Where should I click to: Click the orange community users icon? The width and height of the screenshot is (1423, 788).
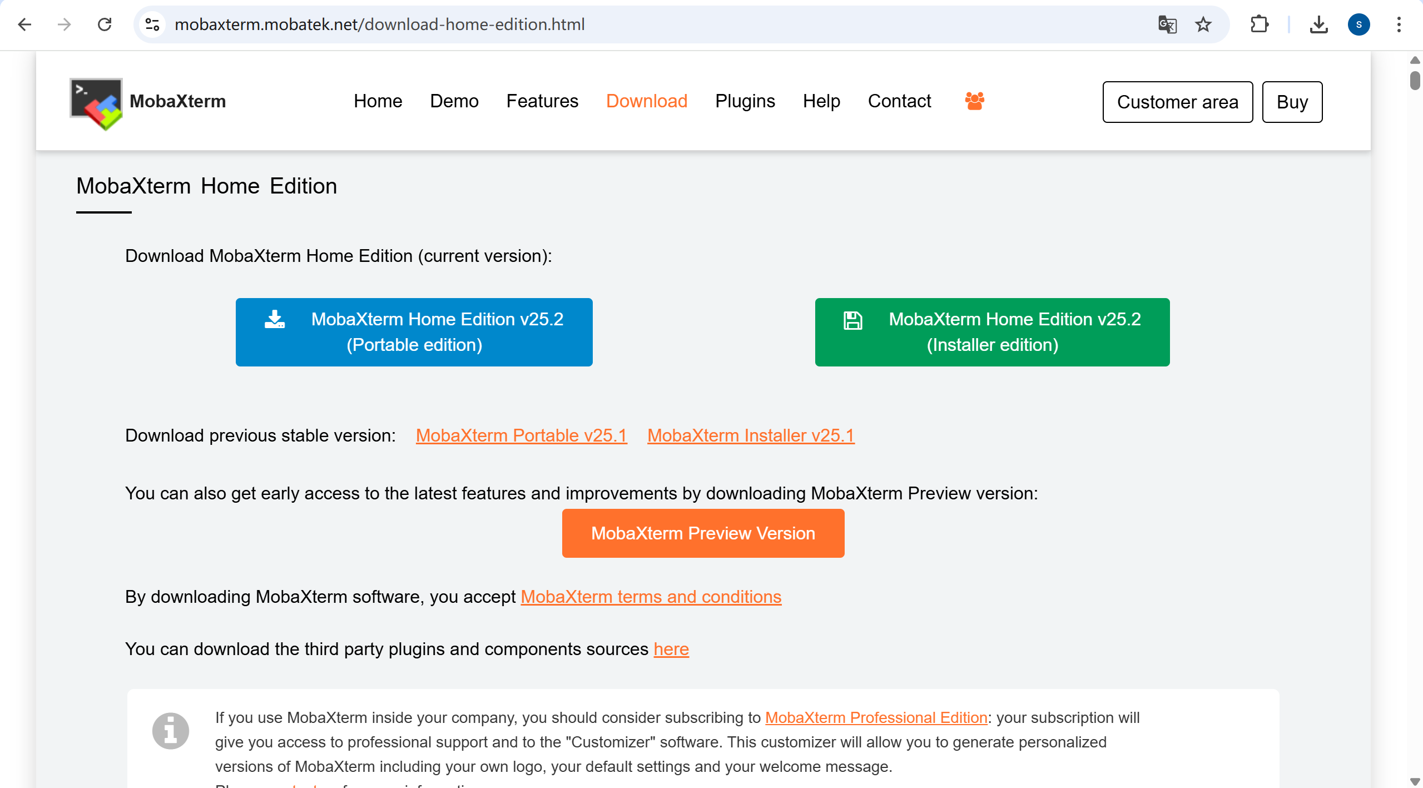pyautogui.click(x=974, y=101)
